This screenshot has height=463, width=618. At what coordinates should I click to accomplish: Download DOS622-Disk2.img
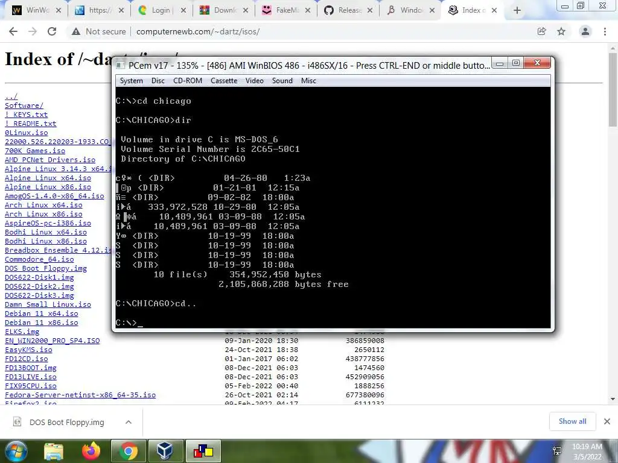point(39,286)
